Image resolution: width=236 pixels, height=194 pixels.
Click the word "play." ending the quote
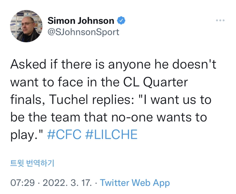point(25,134)
